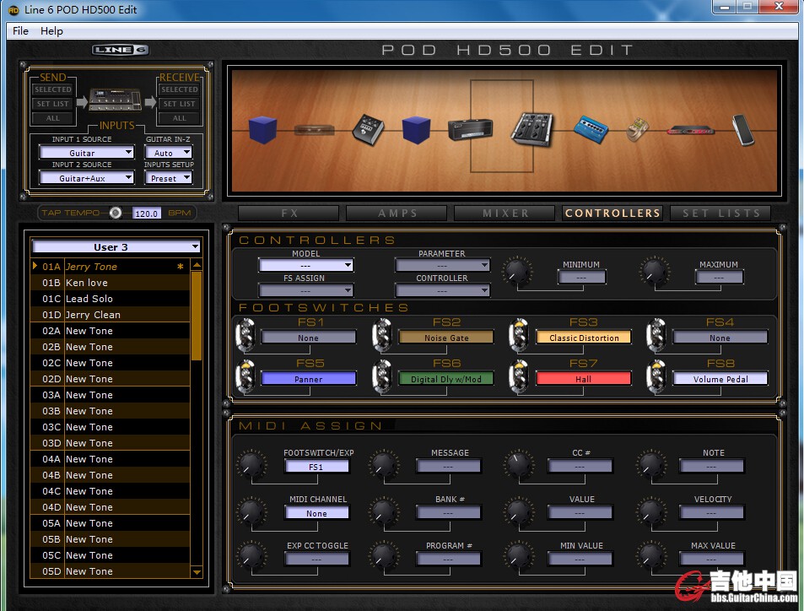This screenshot has height=611, width=804.
Task: Open the Inputs Setup Preset dropdown
Action: tap(168, 178)
